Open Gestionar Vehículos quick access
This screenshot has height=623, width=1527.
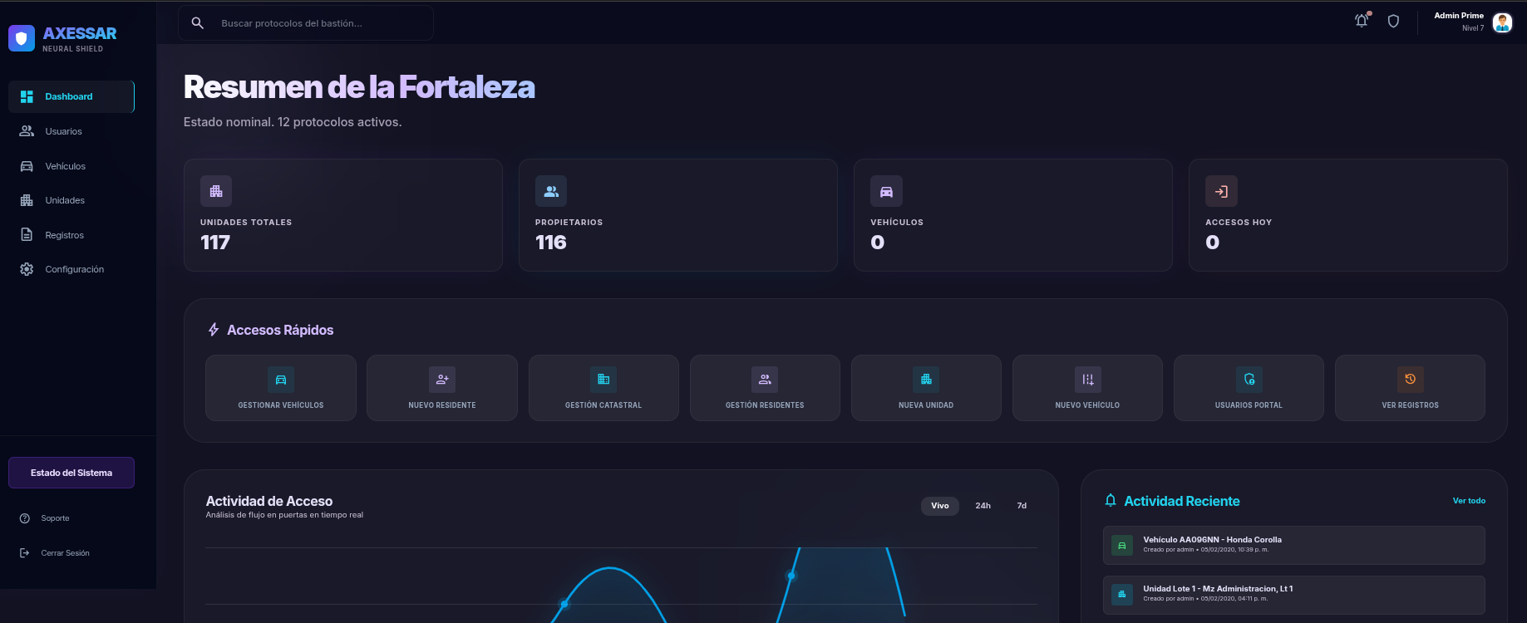(280, 388)
